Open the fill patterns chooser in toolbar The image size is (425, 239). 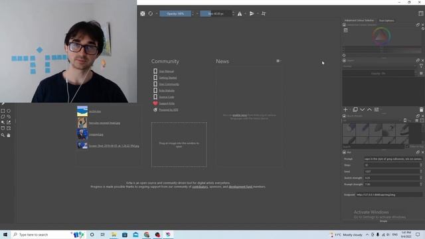click(x=143, y=13)
